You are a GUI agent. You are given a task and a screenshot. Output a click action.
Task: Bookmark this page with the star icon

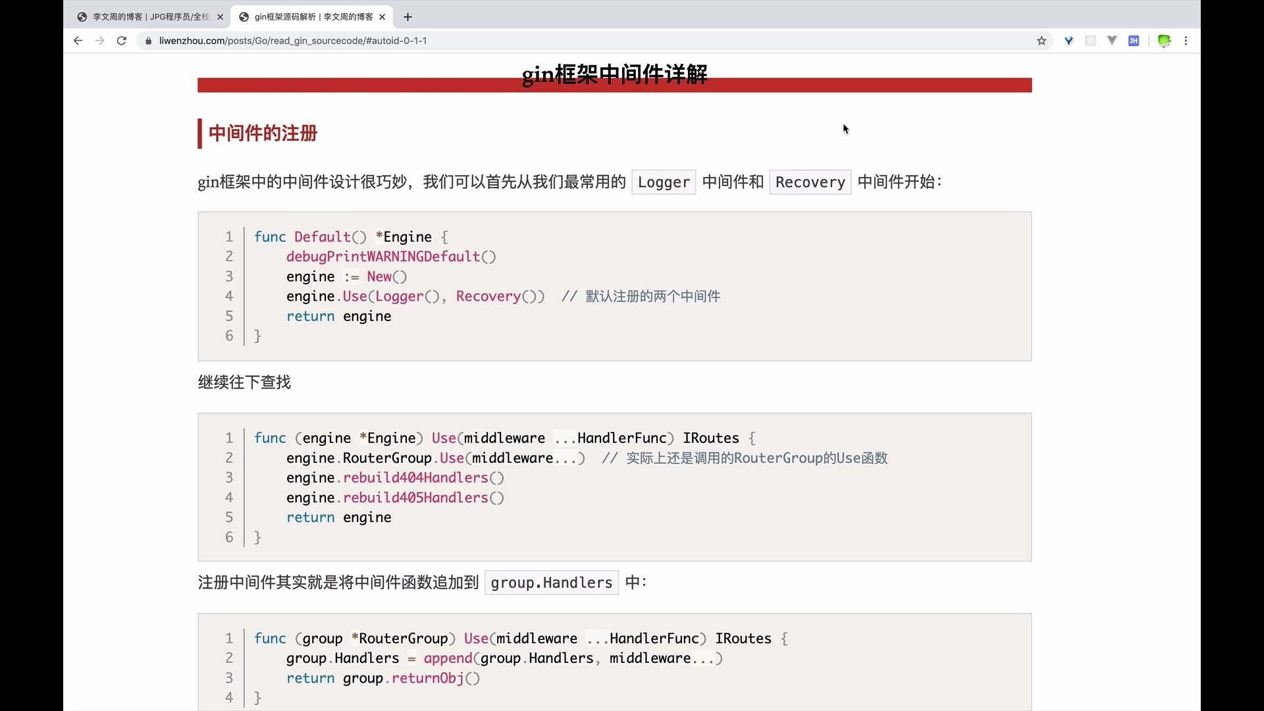(x=1041, y=41)
